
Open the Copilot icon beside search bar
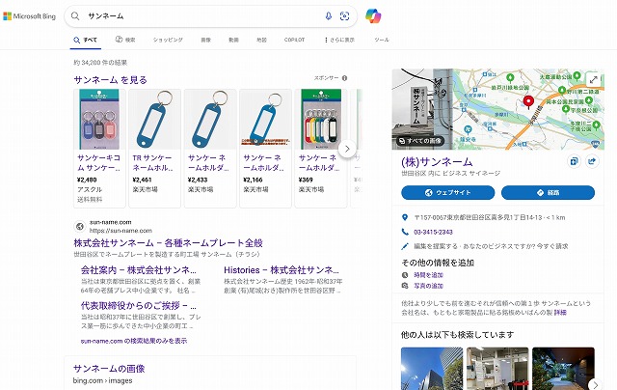point(373,16)
